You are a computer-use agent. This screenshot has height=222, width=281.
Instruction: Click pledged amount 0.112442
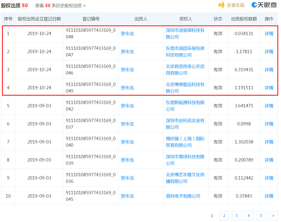tap(244, 178)
